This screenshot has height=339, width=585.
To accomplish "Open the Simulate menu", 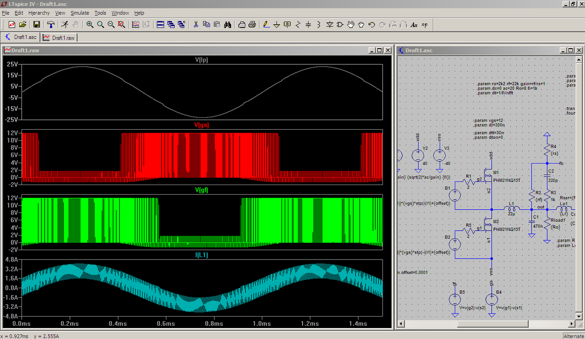I will coord(80,13).
